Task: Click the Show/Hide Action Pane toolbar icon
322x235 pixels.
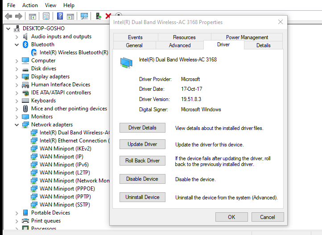Action: [x=70, y=16]
